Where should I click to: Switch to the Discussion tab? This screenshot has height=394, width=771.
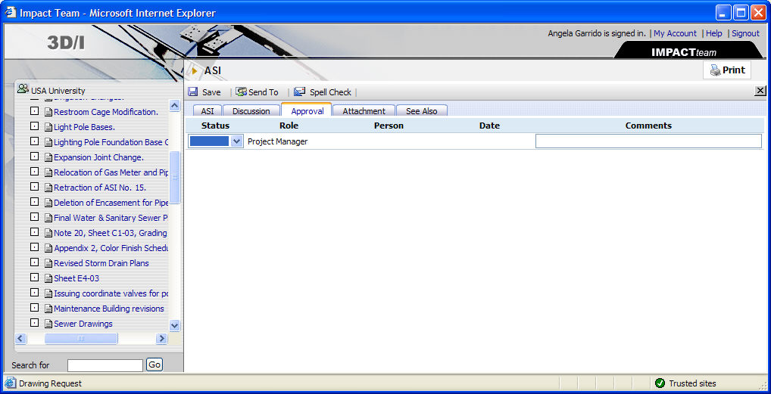pos(251,111)
